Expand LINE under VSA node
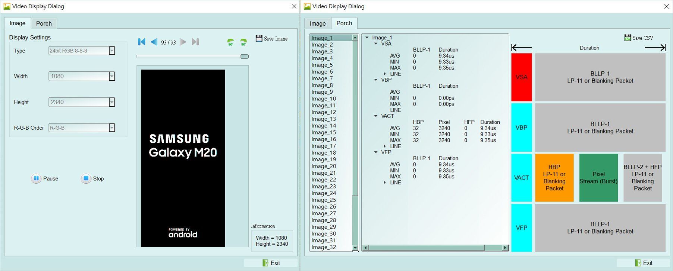 (385, 74)
